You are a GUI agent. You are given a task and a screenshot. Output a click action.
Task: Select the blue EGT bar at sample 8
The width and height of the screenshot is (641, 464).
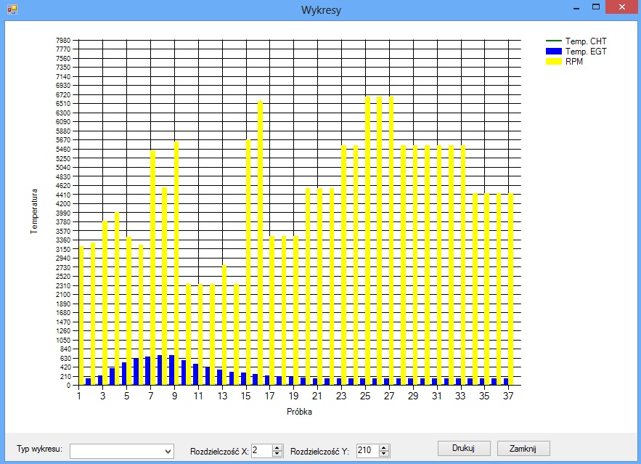click(x=160, y=370)
